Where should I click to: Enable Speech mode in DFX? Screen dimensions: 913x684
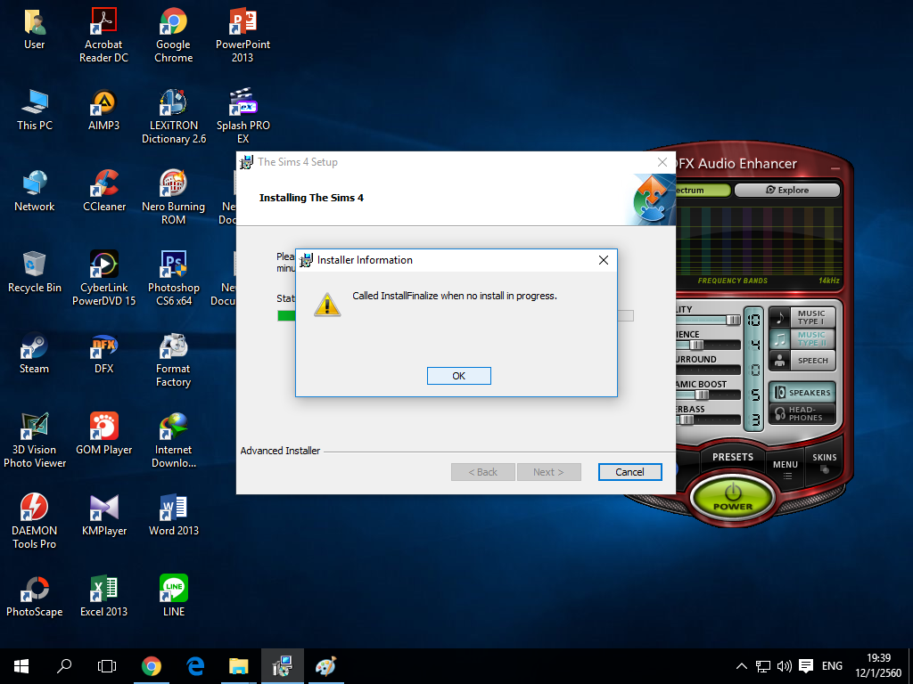pos(802,361)
